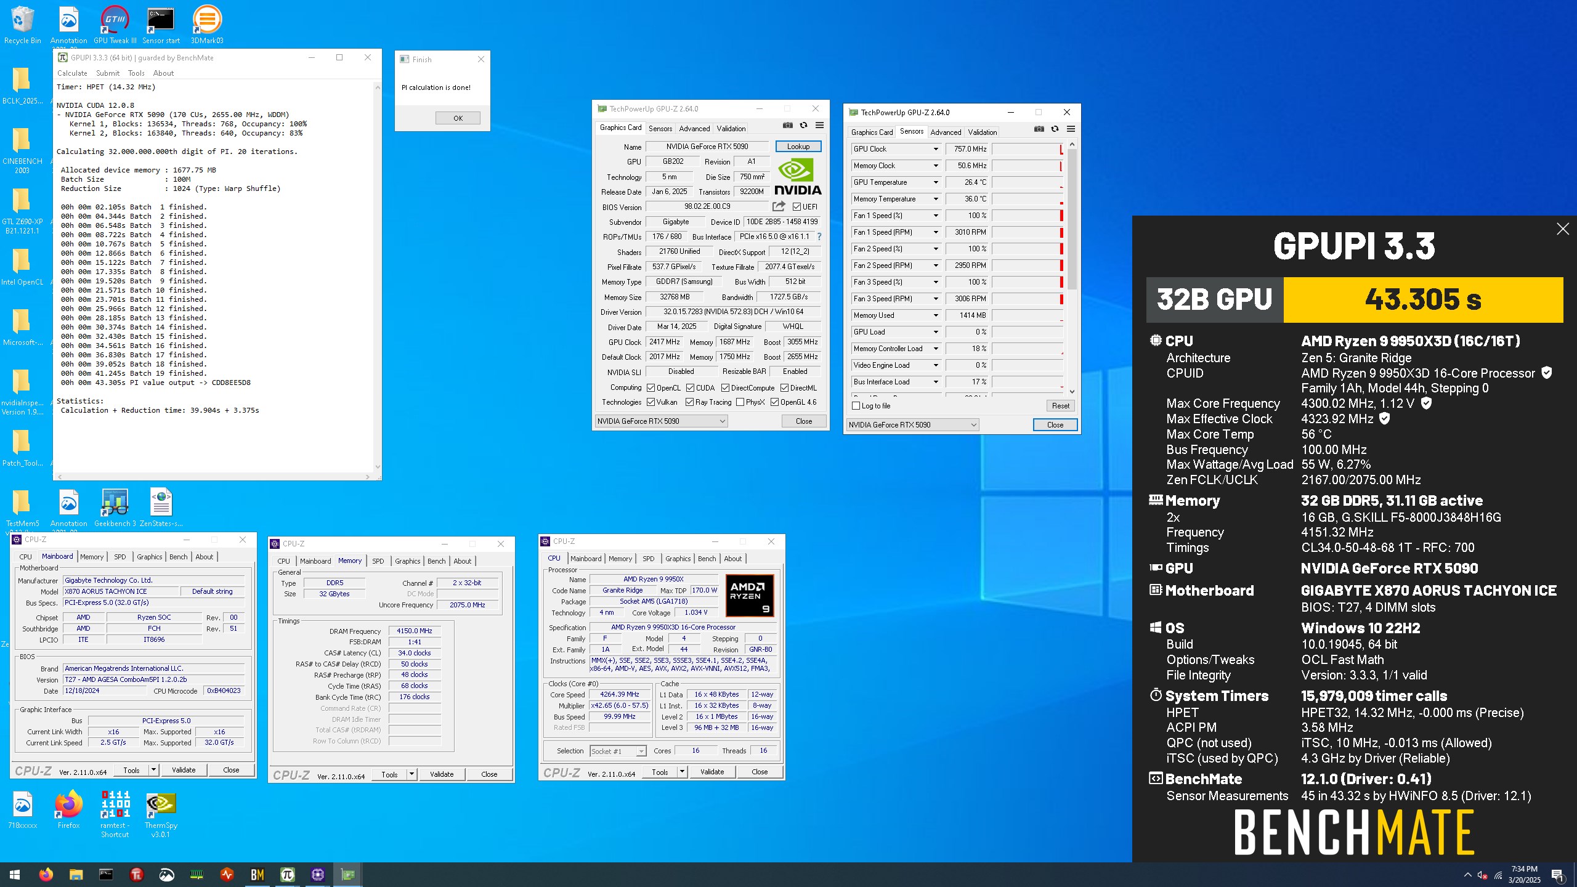Click camera icon in GPU-Z Sensors window

pos(1039,129)
